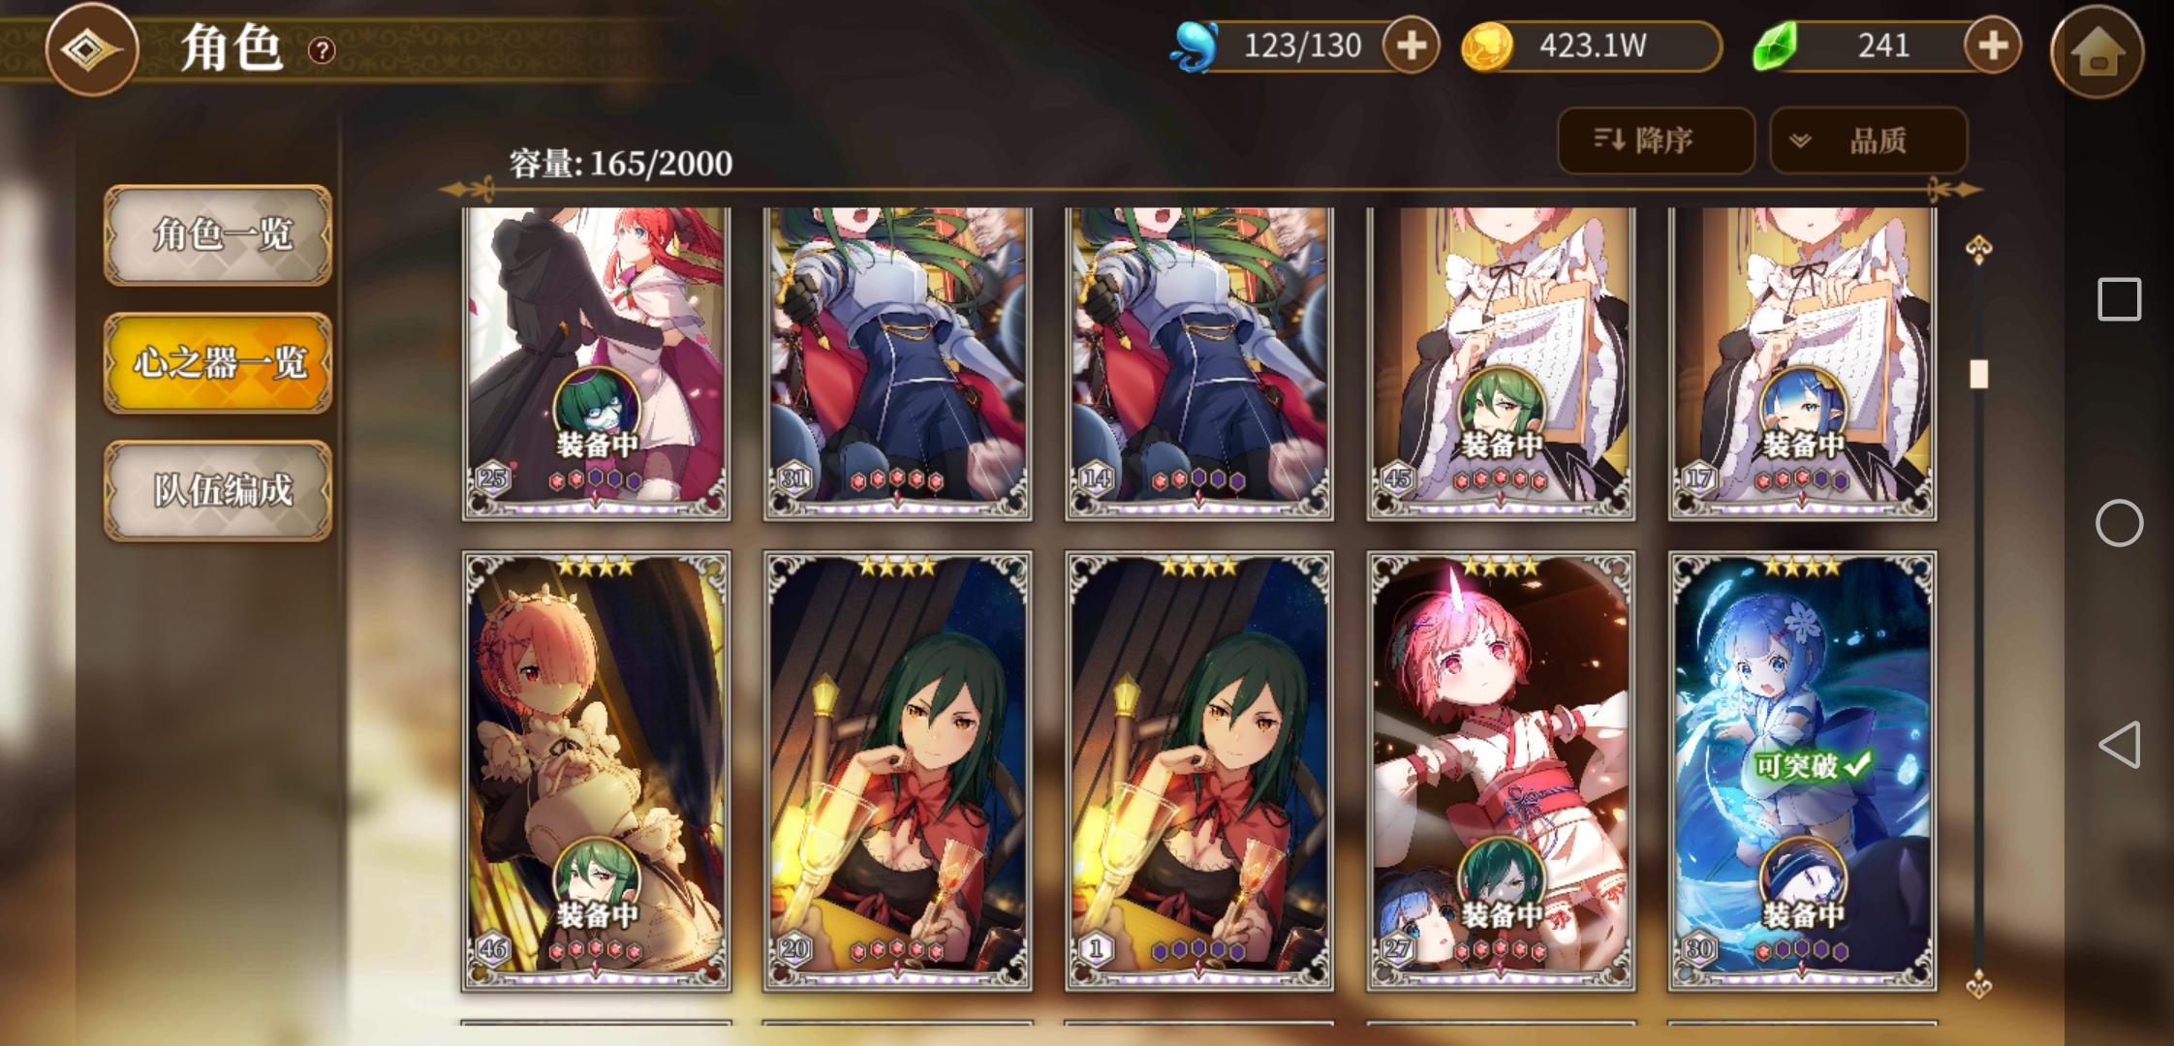Select the level 27 horned Ram card
This screenshot has height=1046, width=2174.
tap(1501, 771)
